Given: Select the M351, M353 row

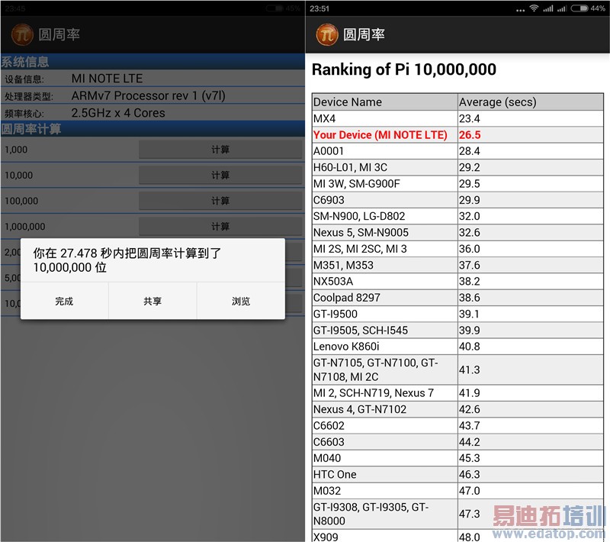Looking at the screenshot, I should 457,265.
